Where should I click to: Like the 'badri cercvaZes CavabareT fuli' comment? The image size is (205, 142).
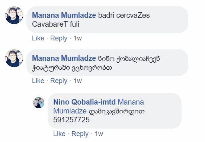pyautogui.click(x=38, y=38)
